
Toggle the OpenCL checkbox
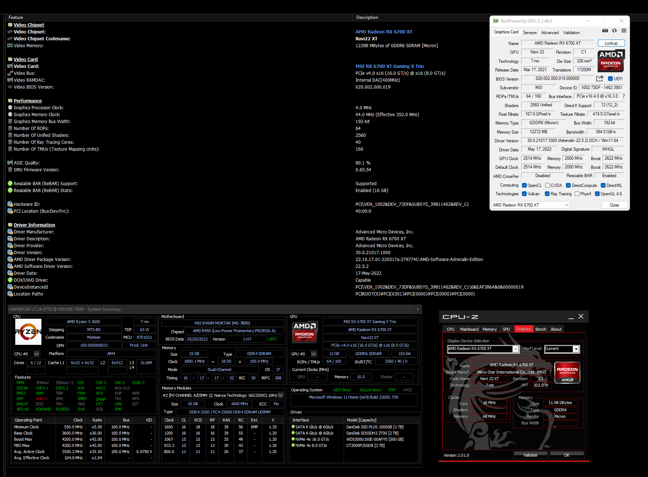click(x=524, y=185)
